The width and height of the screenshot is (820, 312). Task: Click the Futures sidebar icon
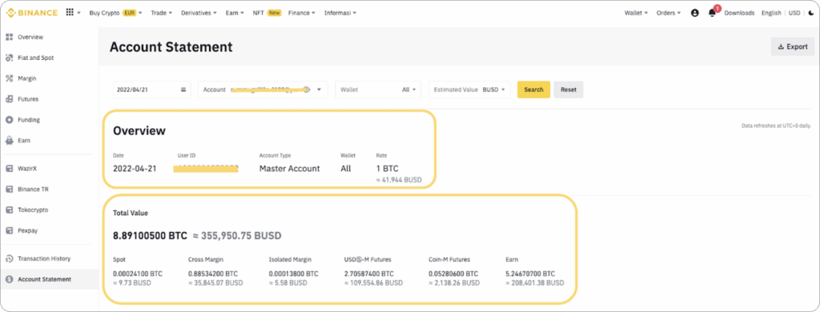(x=9, y=98)
